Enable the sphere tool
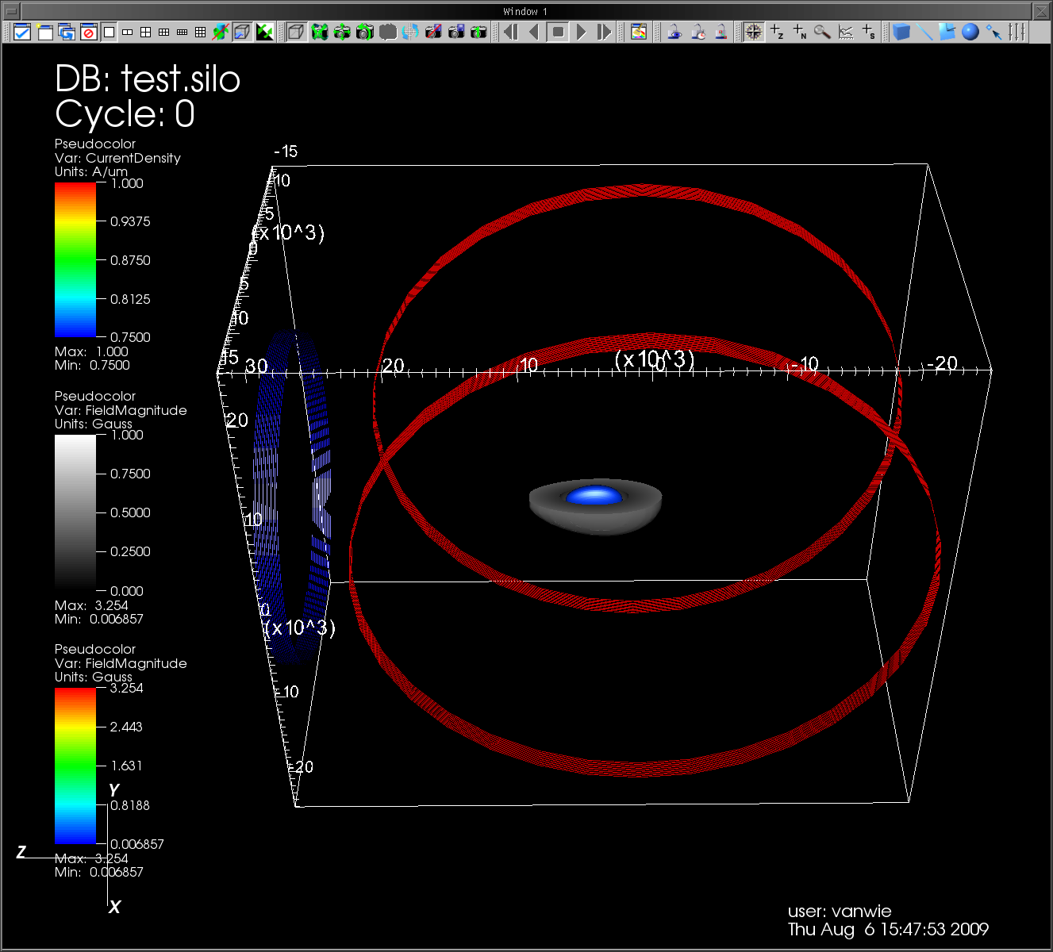This screenshot has height=952, width=1053. [x=970, y=32]
